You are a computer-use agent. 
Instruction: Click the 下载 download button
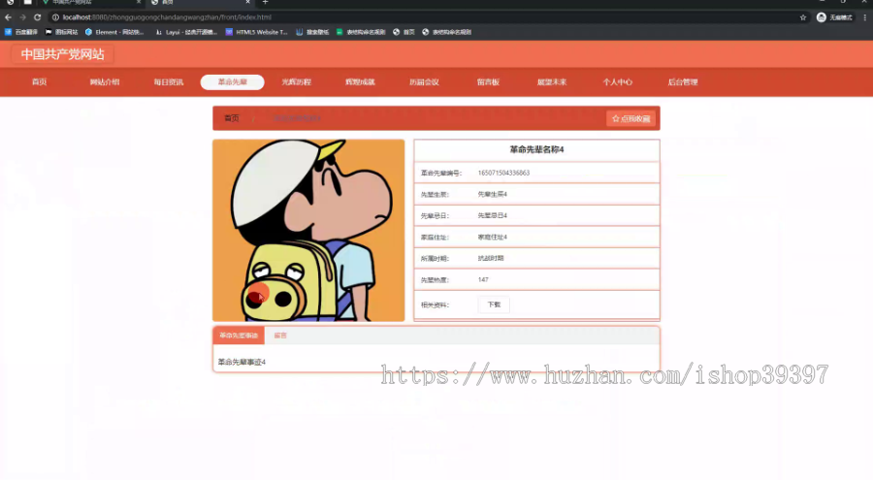point(494,304)
